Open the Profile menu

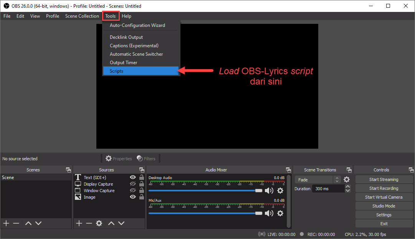(x=53, y=16)
